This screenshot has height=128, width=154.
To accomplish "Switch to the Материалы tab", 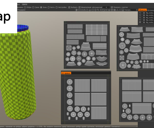I will coord(150,10).
